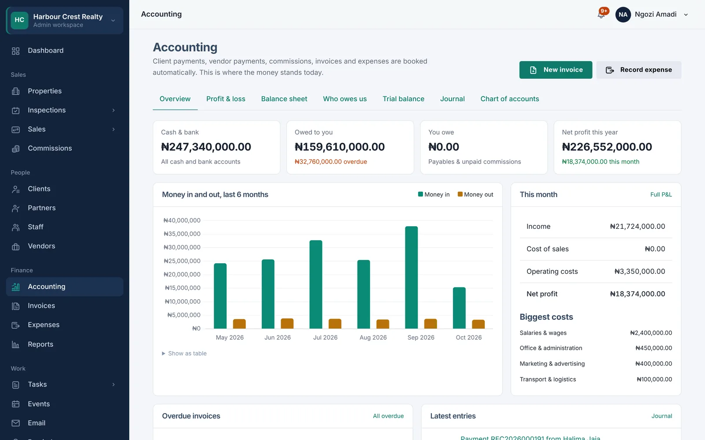Click the Office & administration cost row

pyautogui.click(x=596, y=348)
